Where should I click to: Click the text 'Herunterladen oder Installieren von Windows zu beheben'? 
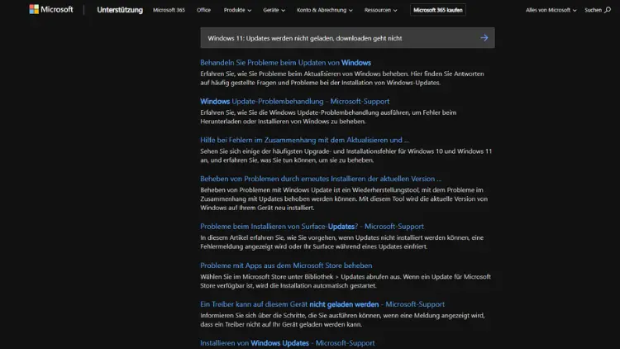point(283,122)
